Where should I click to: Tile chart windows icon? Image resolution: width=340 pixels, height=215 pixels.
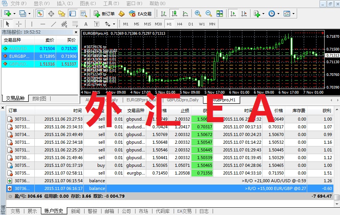[x=220, y=13]
